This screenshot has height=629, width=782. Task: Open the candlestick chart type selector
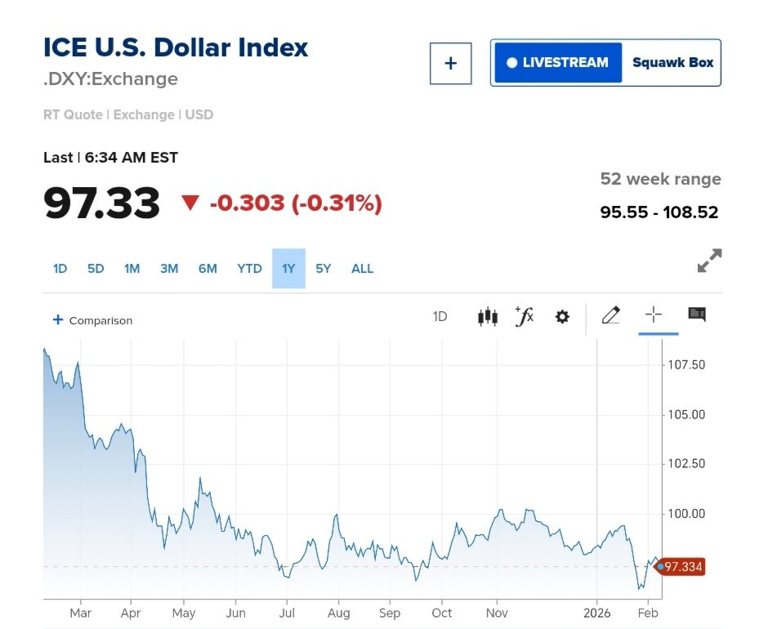tap(487, 317)
